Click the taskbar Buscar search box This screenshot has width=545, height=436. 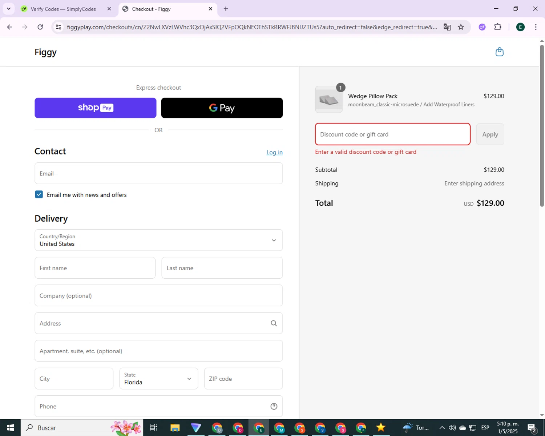(82, 428)
